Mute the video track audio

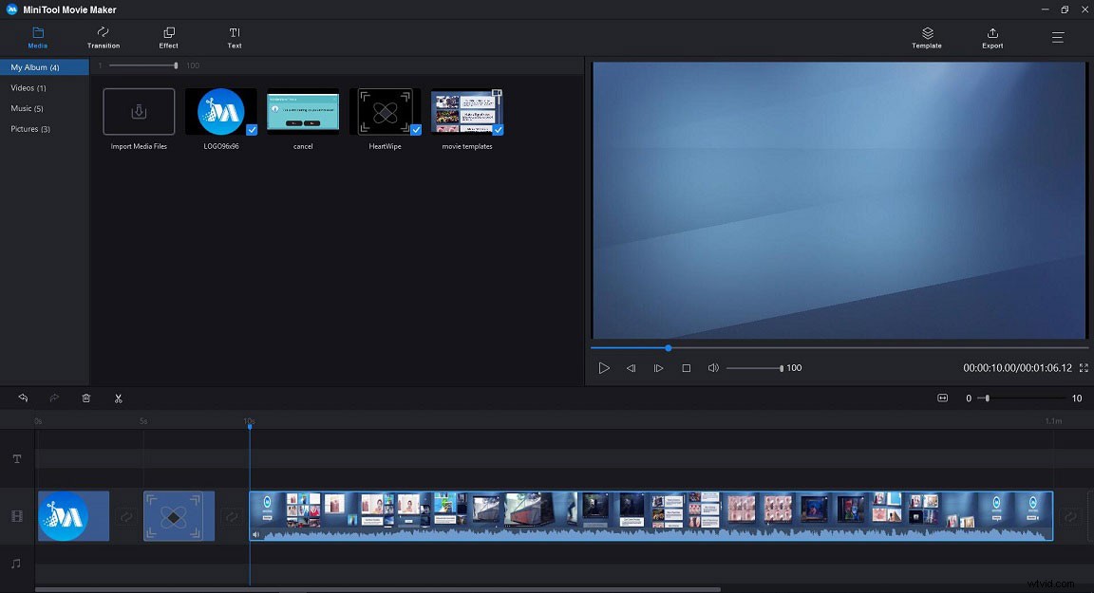click(255, 534)
